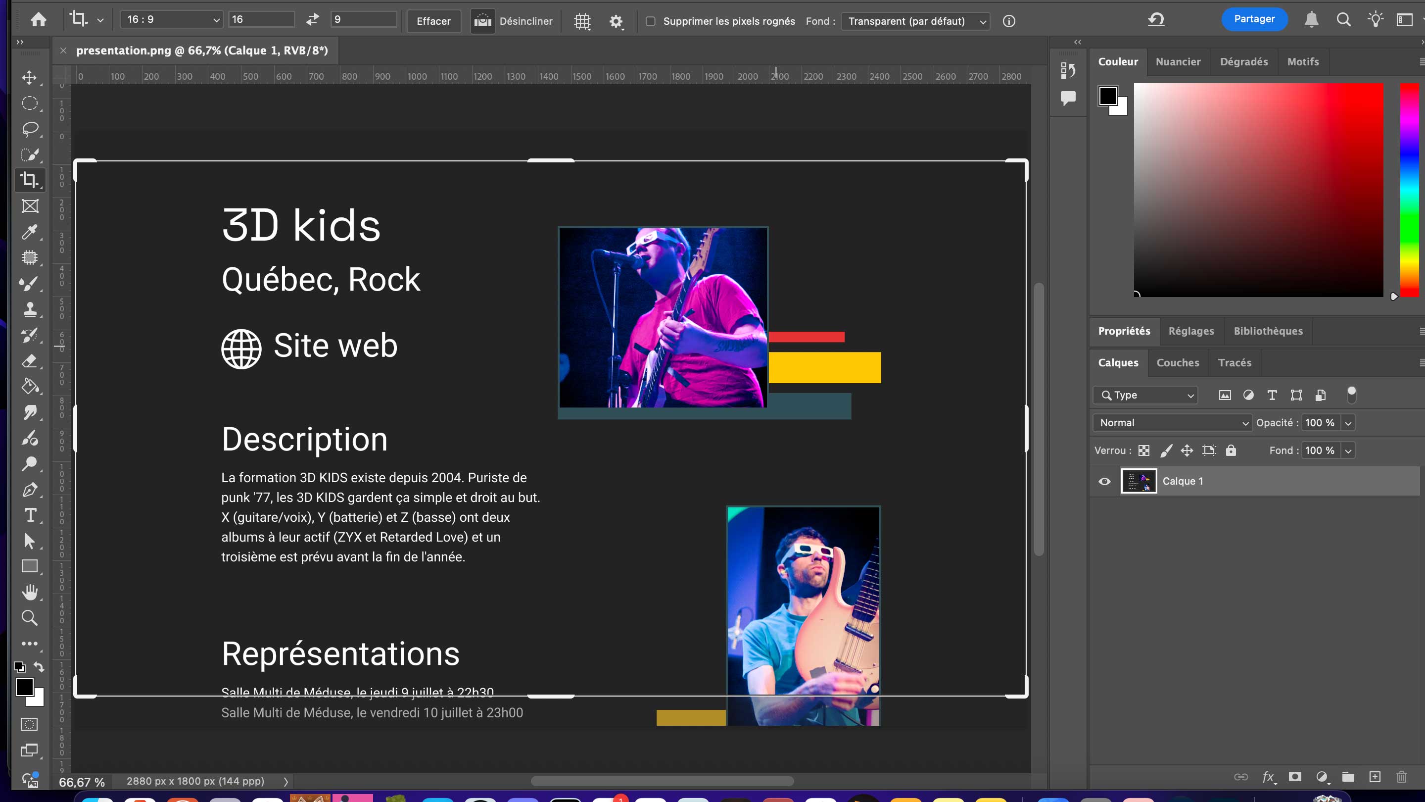
Task: Open the Normal blend mode dropdown
Action: [1172, 423]
